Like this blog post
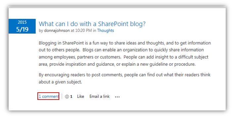The height and width of the screenshot is (119, 233). (80, 96)
